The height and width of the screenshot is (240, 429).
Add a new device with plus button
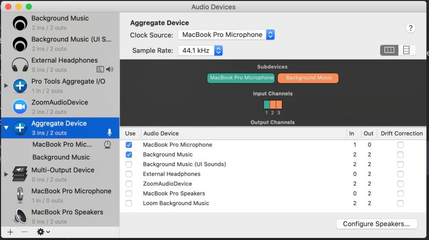[x=10, y=232]
